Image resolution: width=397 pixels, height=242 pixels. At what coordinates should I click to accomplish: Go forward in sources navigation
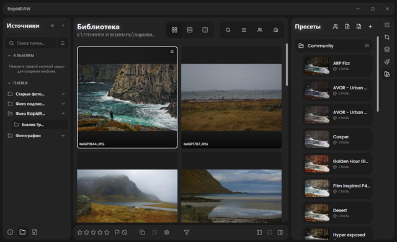click(63, 26)
